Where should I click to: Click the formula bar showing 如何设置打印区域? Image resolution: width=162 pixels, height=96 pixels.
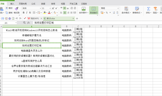pos(97,23)
